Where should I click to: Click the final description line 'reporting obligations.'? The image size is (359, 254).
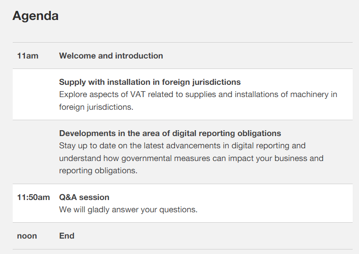click(98, 171)
